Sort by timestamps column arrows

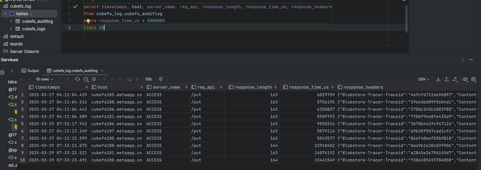tap(87, 87)
